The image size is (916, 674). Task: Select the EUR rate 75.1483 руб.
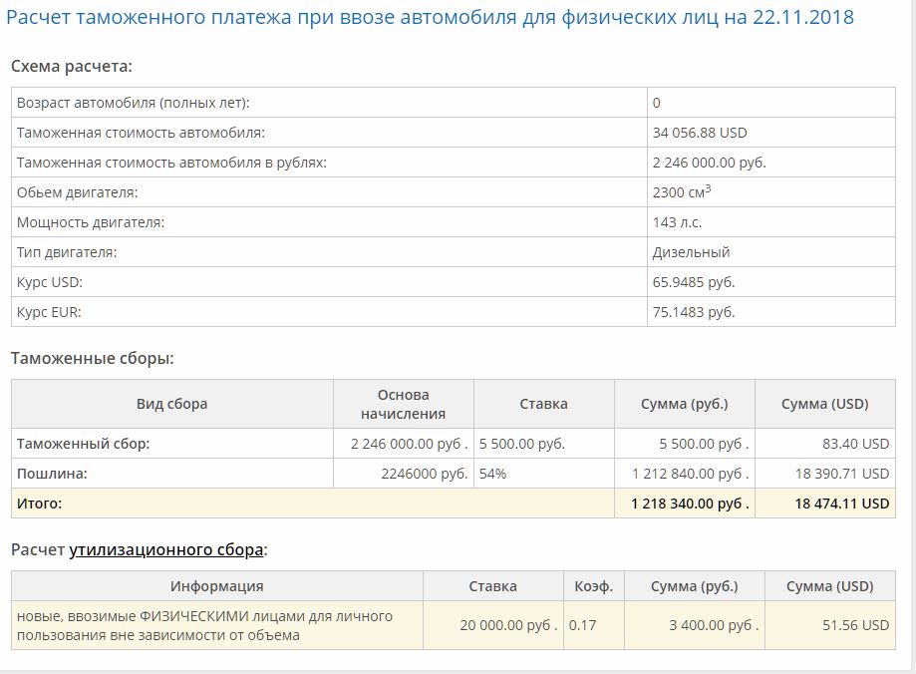click(x=694, y=312)
